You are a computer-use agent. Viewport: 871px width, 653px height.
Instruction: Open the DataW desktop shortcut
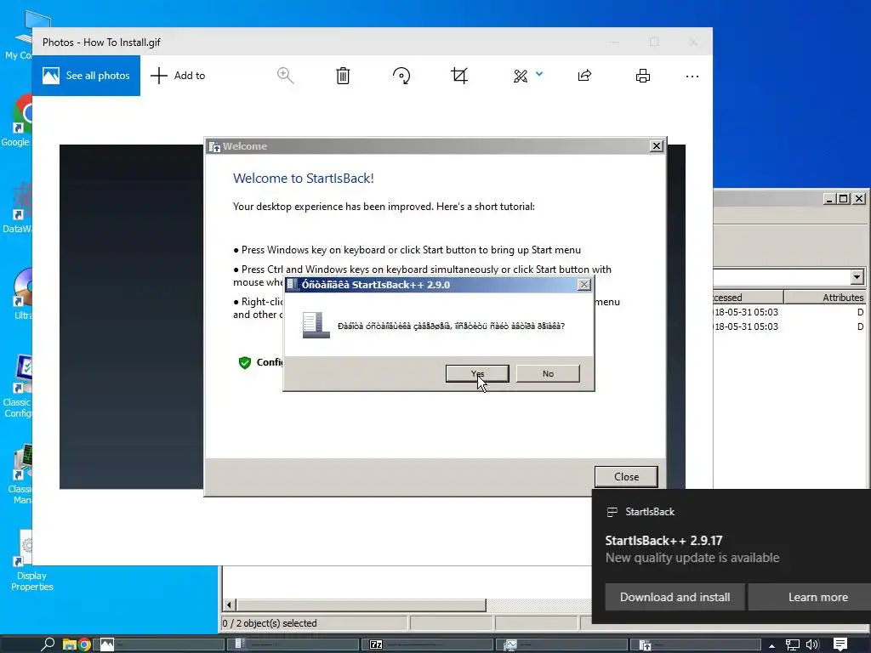(18, 207)
